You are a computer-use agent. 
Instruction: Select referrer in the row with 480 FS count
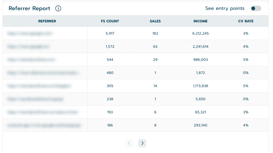(x=43, y=73)
